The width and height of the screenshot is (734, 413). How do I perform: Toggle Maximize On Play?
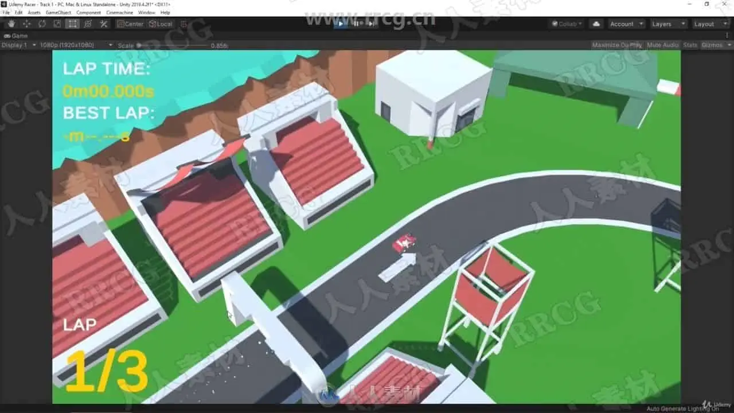pyautogui.click(x=617, y=45)
